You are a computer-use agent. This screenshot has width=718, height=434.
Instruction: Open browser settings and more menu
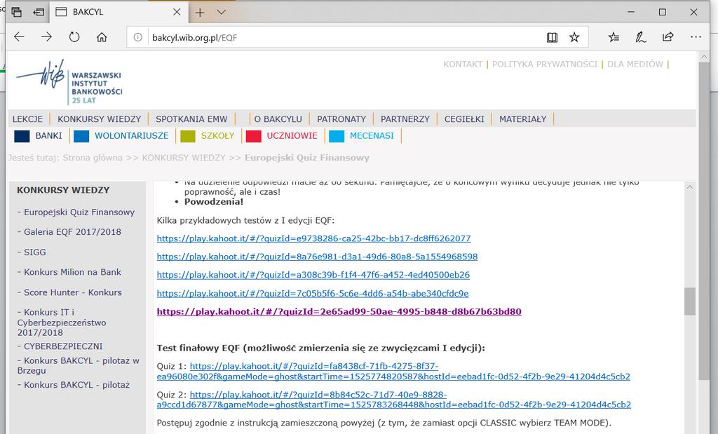click(696, 37)
